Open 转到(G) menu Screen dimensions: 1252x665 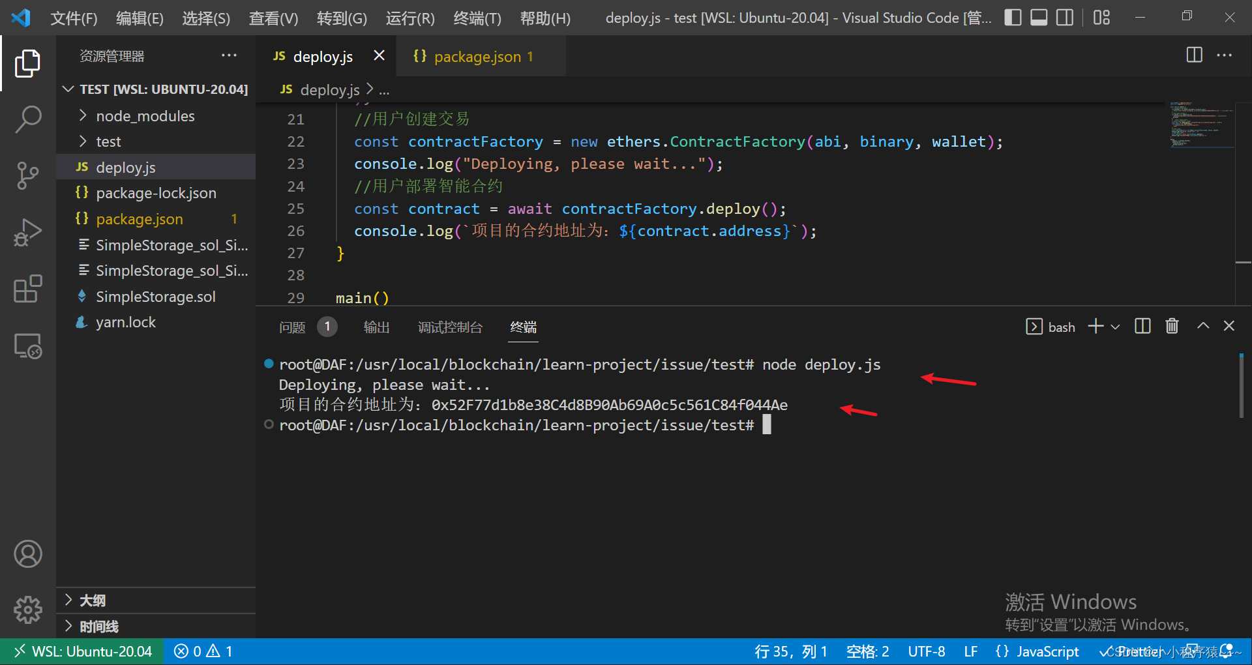point(342,18)
